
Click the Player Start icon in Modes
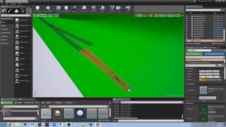coord(17,42)
